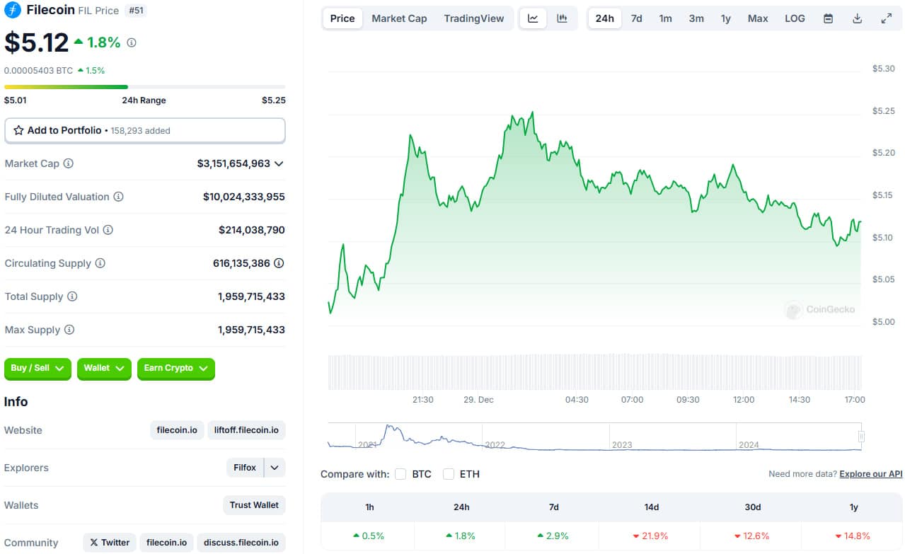Click the 0.00005403 BTC price text
The image size is (905, 554).
point(38,70)
